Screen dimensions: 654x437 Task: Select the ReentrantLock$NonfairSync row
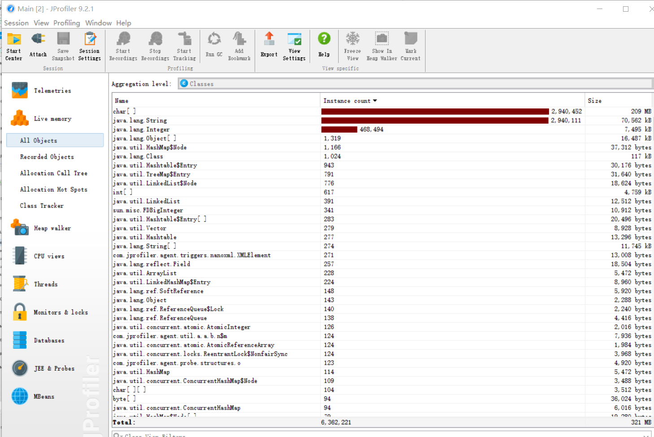[x=382, y=354]
